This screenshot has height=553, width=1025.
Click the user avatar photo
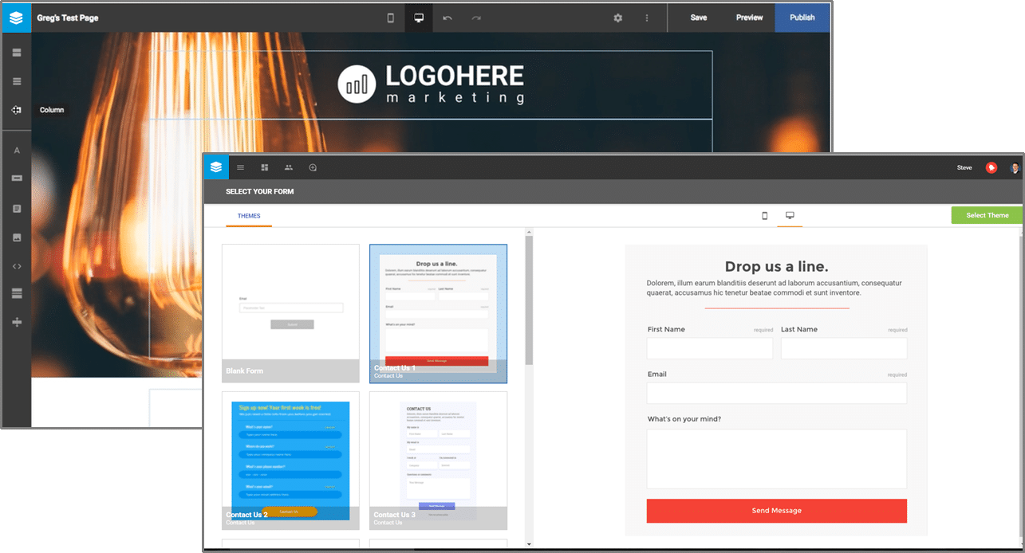(1015, 167)
